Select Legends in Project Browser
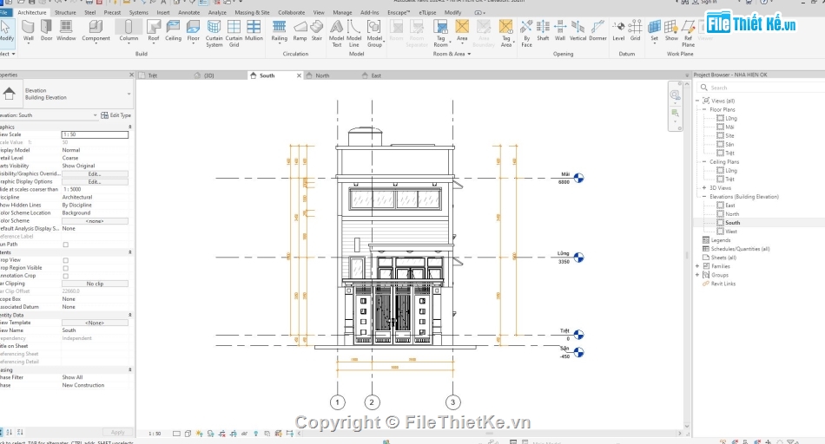The height and width of the screenshot is (444, 825). (720, 240)
